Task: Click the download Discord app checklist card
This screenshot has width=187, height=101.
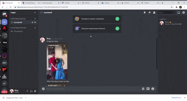Action: pos(97,29)
